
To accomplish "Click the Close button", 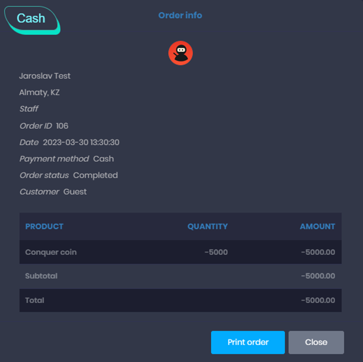I will [x=316, y=342].
